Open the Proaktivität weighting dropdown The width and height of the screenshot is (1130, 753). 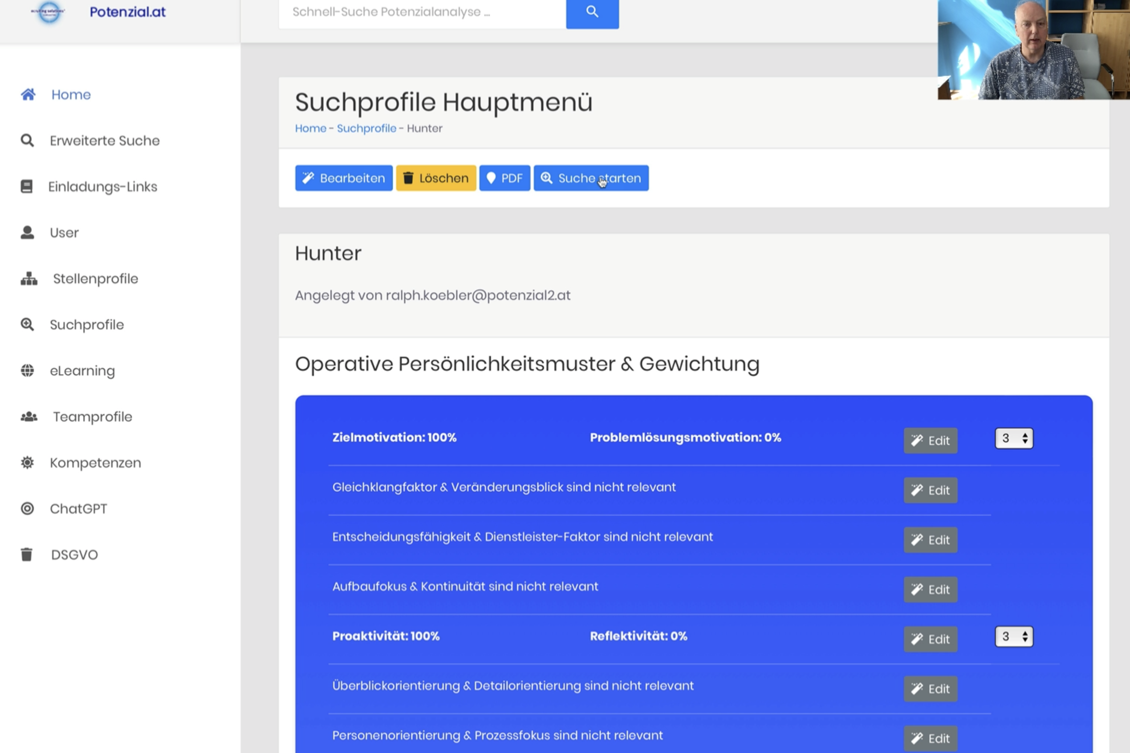(1014, 637)
